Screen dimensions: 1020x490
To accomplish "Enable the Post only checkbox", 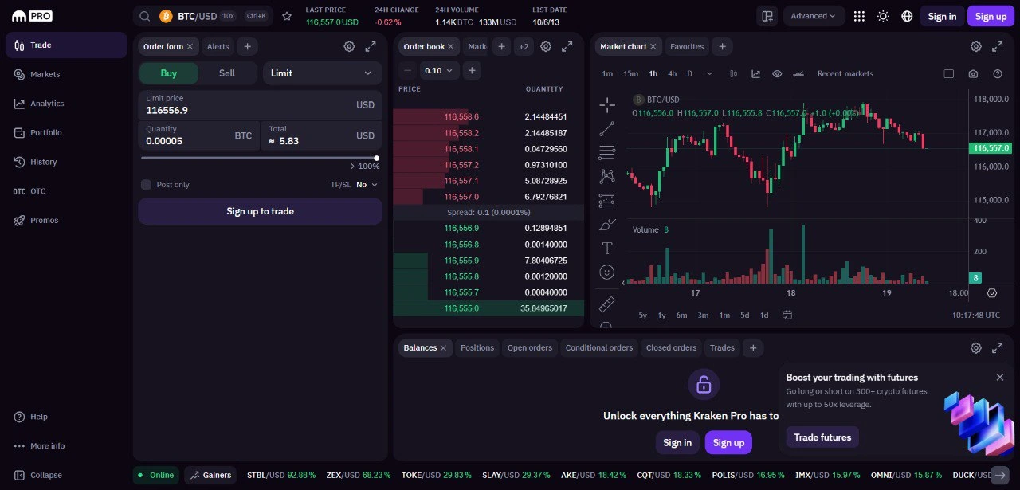I will 146,185.
